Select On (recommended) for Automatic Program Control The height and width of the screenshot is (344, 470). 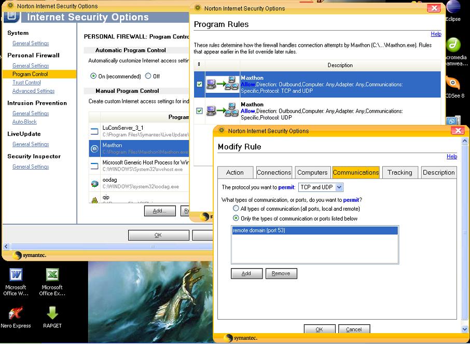pos(93,76)
